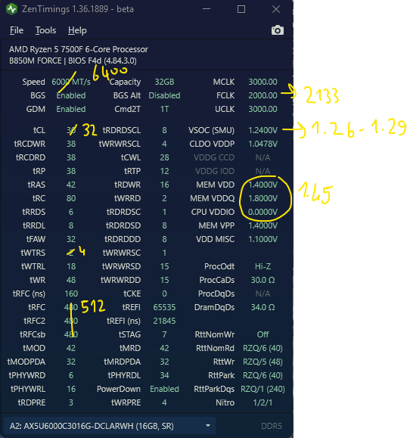Viewport: 407px width, 438px height.
Task: Click the Cmd2T 1T value
Action: pos(164,109)
